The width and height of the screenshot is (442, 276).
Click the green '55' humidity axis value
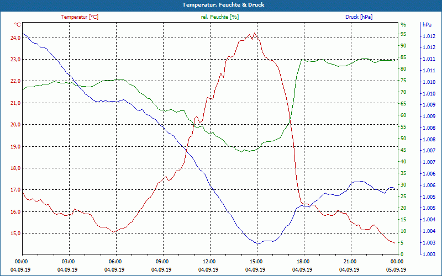click(x=403, y=127)
